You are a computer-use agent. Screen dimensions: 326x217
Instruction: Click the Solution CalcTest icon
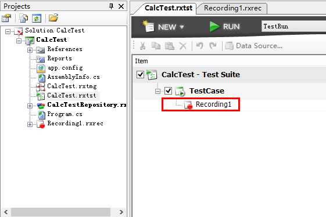click(x=19, y=31)
